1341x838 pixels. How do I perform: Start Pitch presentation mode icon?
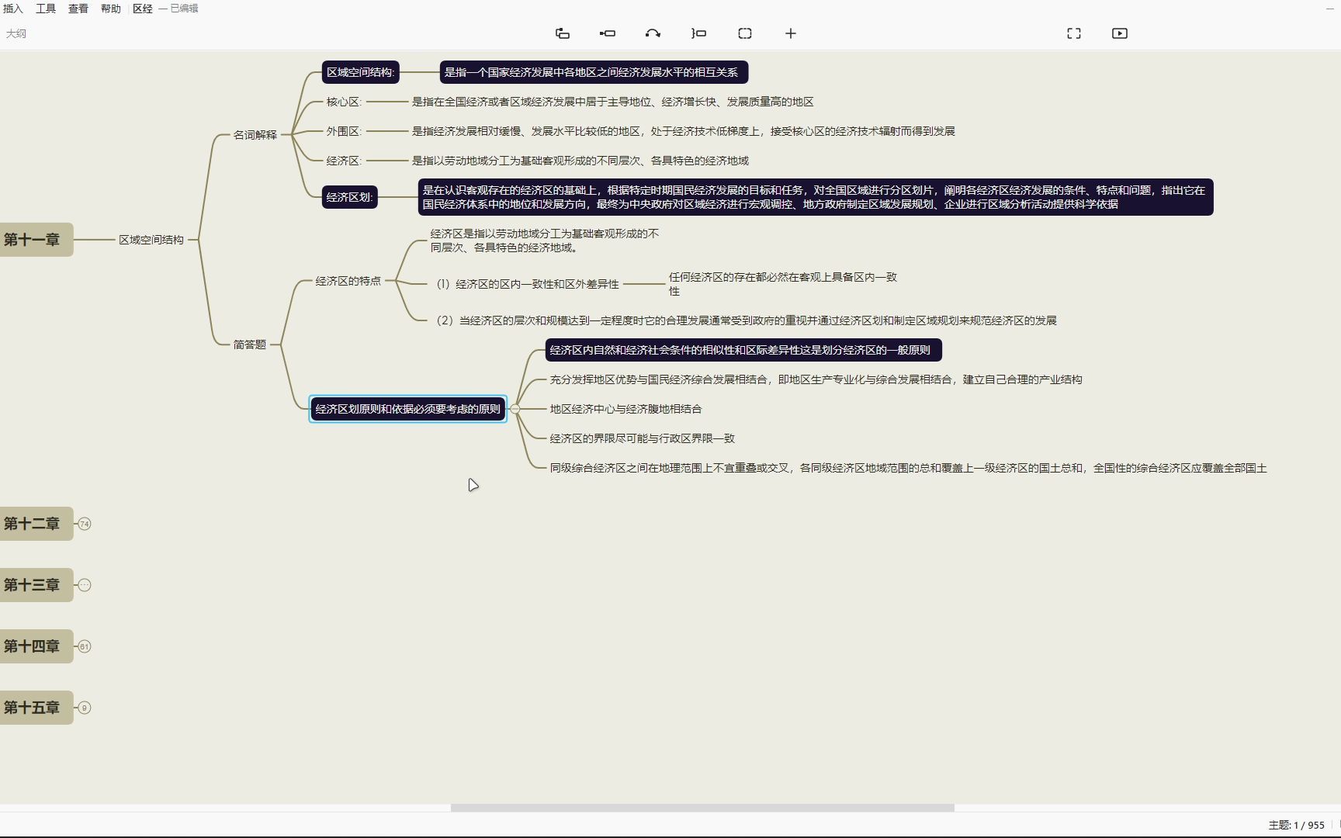coord(1120,33)
